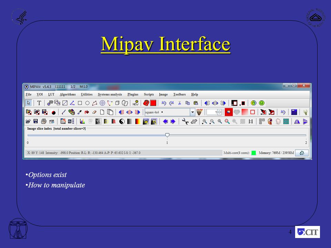
Task: Open image with folder icon
Action: 28,121
